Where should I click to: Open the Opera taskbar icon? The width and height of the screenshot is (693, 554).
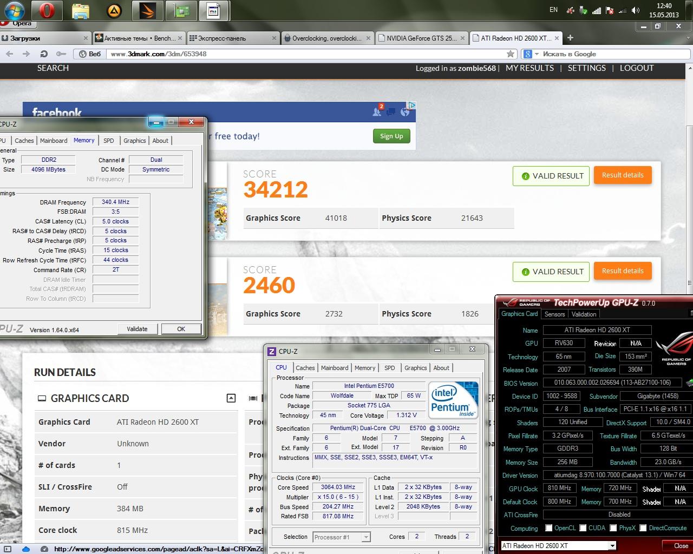(x=47, y=10)
